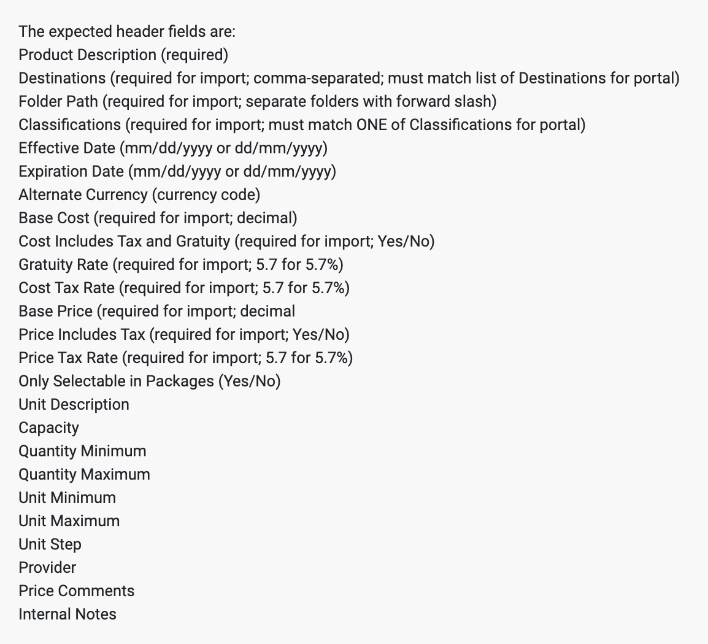Click the Base Price line

[156, 312]
